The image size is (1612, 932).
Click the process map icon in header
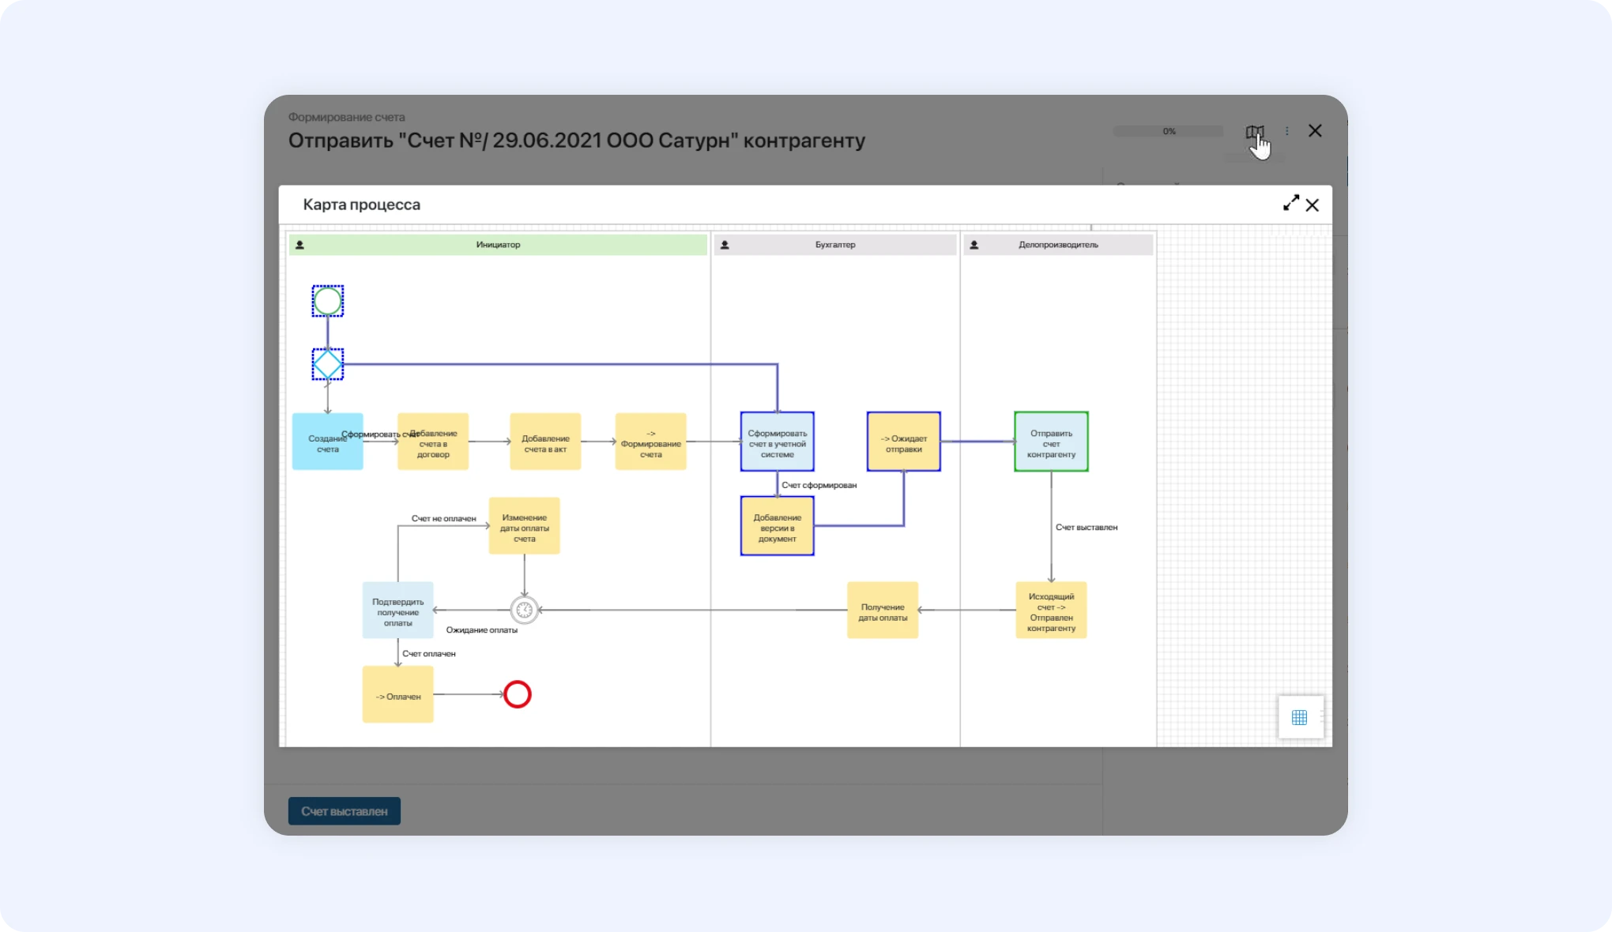1254,132
